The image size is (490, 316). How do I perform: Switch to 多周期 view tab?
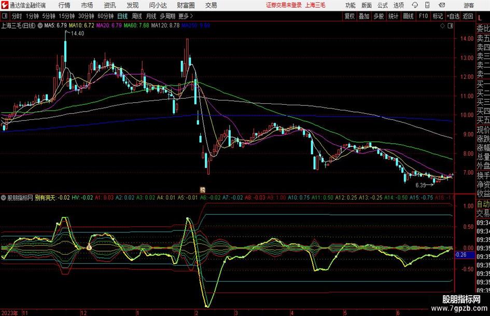pyautogui.click(x=167, y=16)
